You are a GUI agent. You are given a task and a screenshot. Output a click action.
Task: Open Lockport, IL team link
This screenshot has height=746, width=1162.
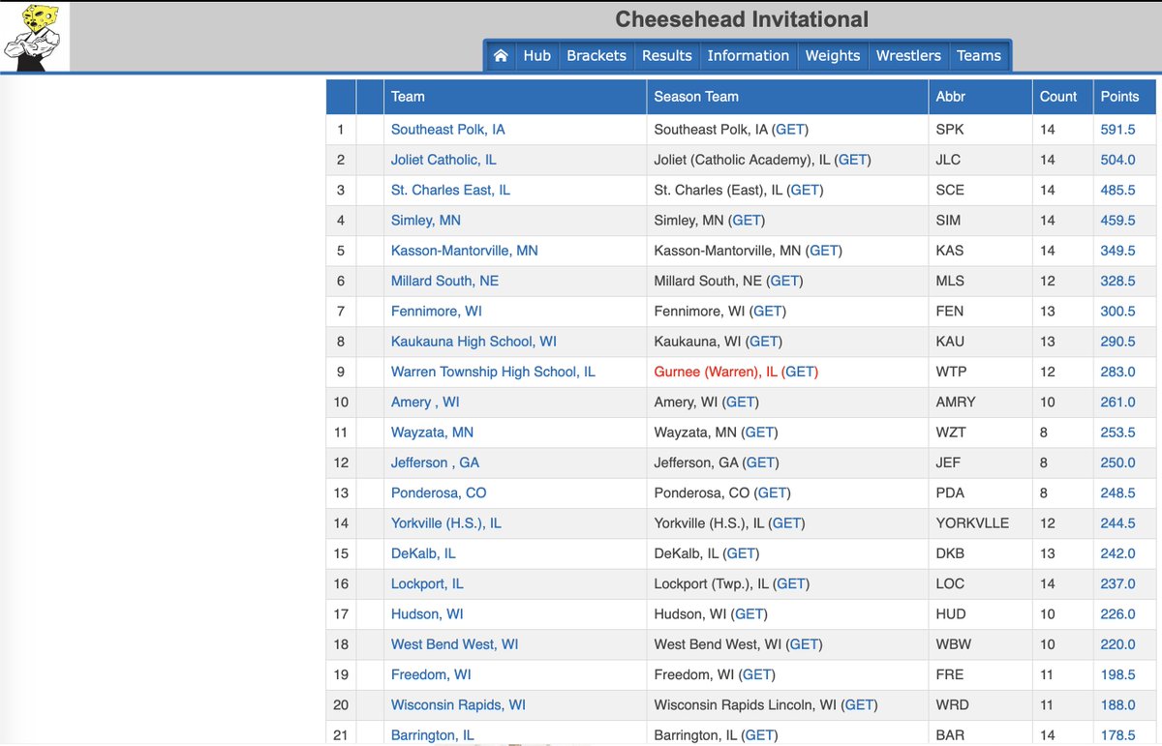(x=427, y=583)
